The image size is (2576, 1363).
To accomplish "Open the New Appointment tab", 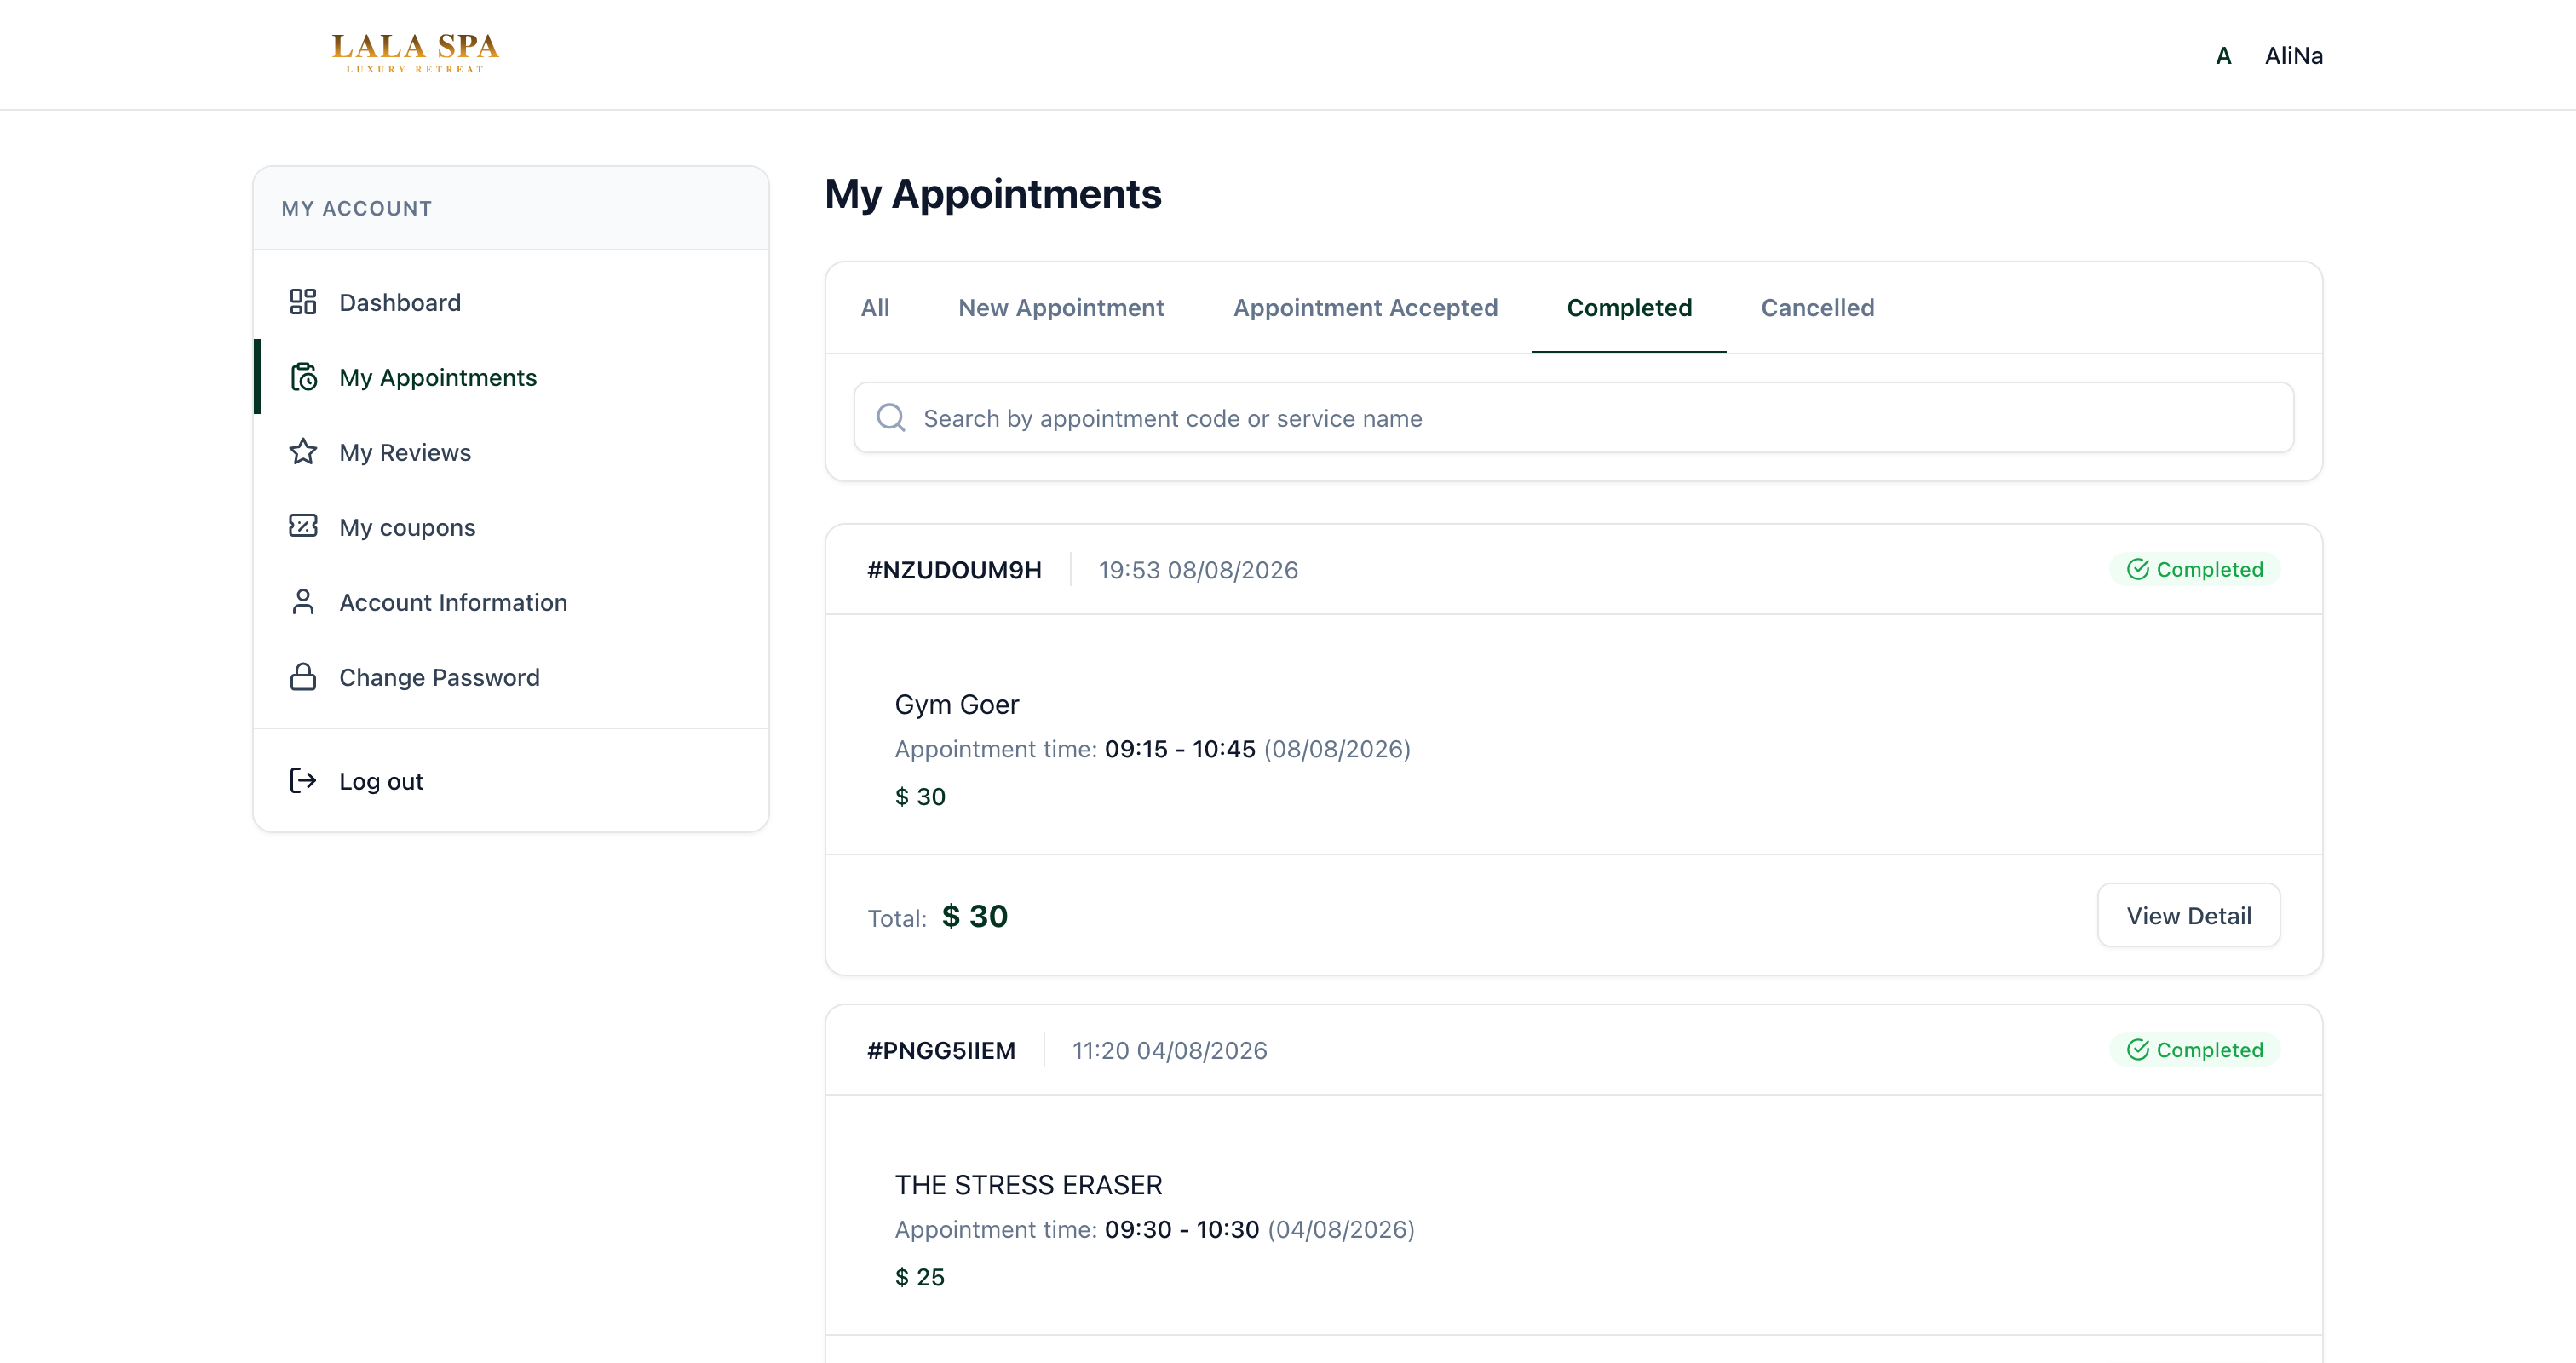I will [x=1061, y=308].
